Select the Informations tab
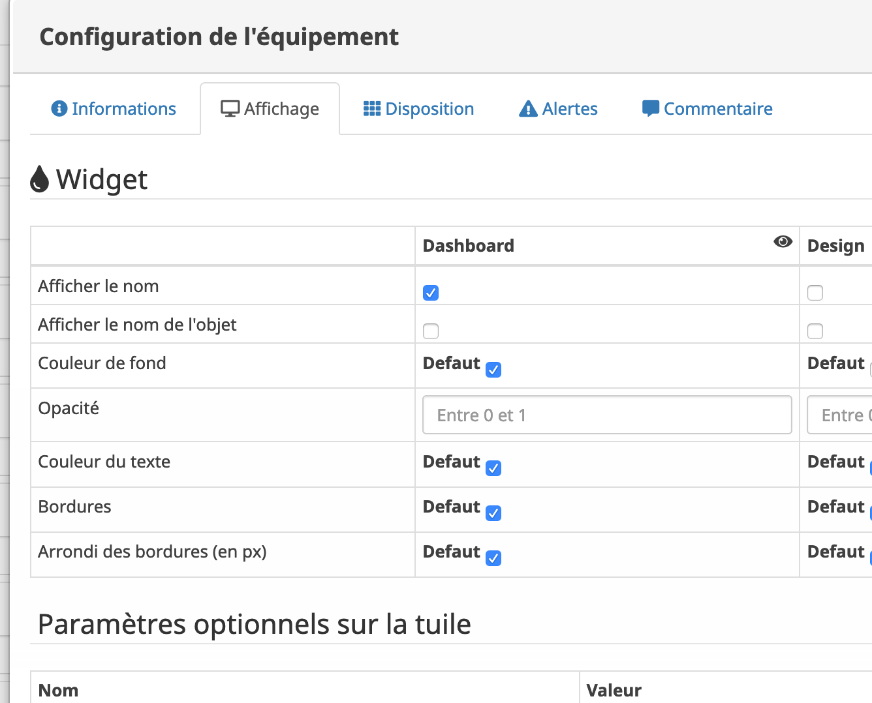The image size is (872, 703). pos(114,109)
